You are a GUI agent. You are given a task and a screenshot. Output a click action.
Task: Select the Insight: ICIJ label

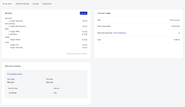15,45
